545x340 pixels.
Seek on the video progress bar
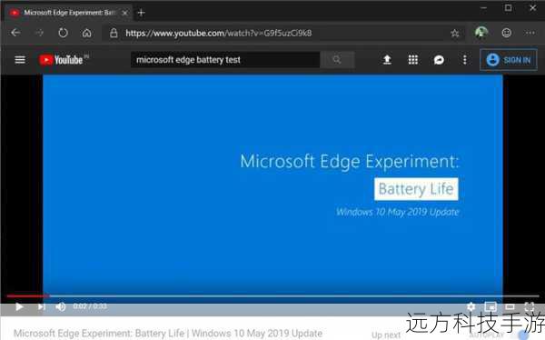(x=272, y=295)
